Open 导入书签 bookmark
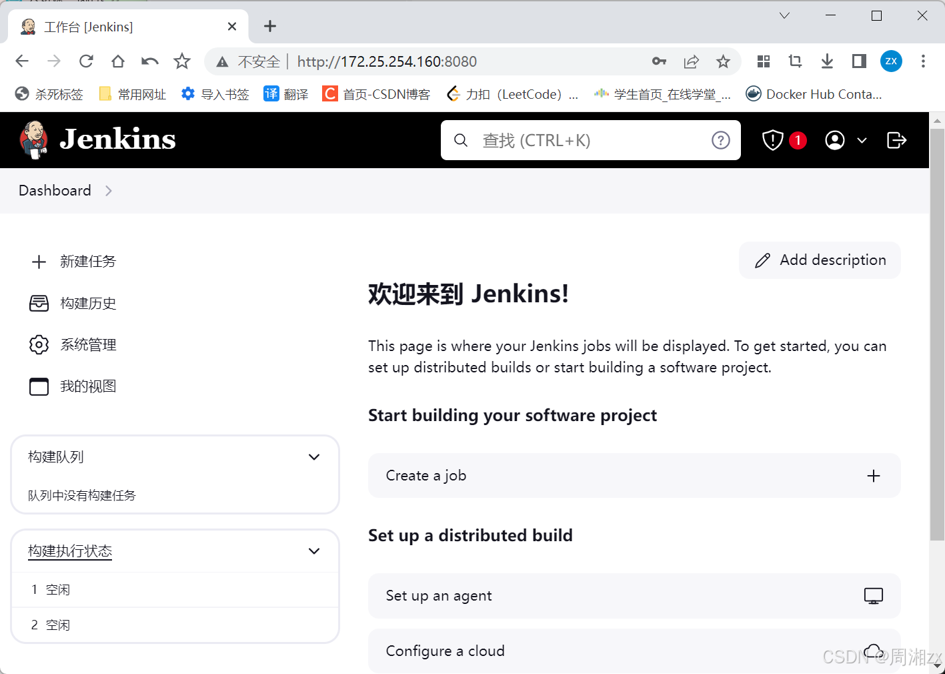Screen dimensions: 945x674 pos(215,94)
